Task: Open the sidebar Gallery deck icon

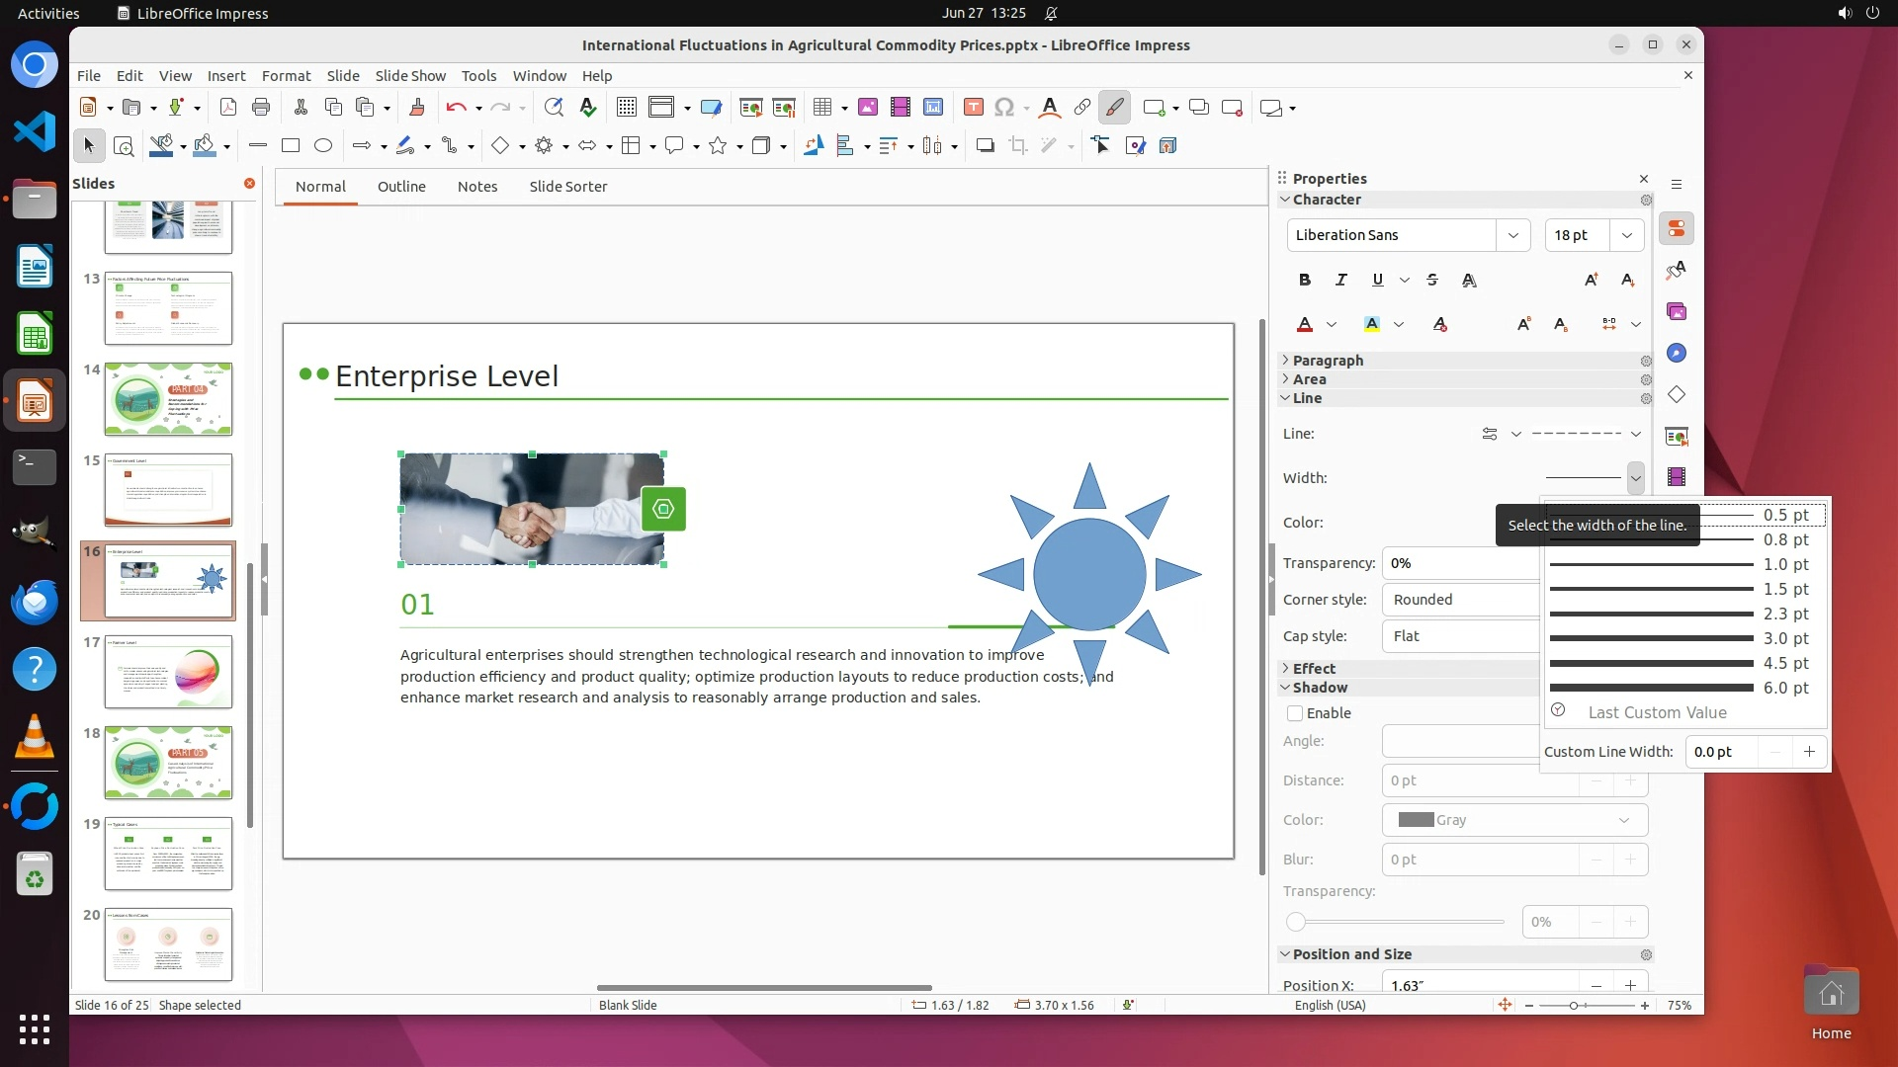Action: pos(1677,312)
